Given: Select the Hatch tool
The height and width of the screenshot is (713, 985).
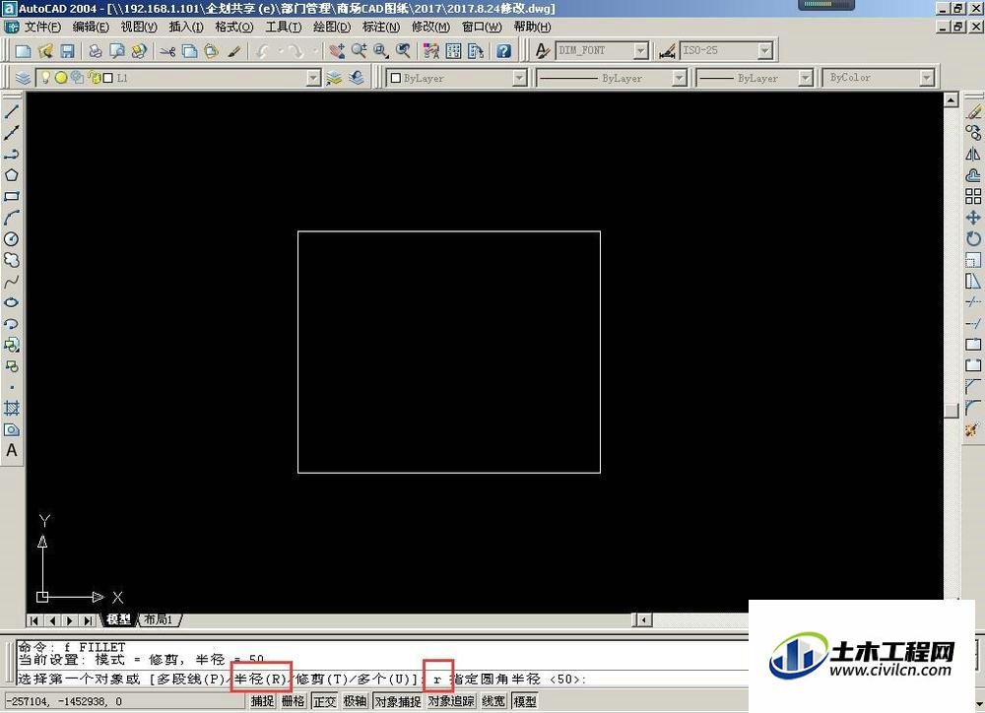Looking at the screenshot, I should (11, 409).
